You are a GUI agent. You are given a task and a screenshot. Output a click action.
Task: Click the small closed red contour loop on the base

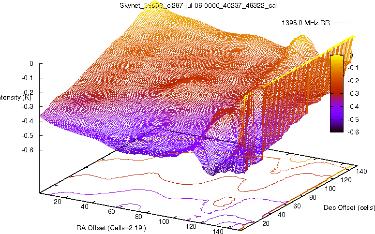225,202
